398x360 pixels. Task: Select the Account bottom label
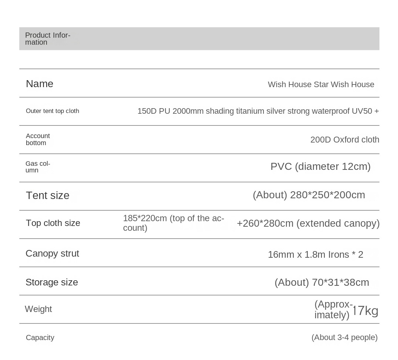pyautogui.click(x=38, y=140)
